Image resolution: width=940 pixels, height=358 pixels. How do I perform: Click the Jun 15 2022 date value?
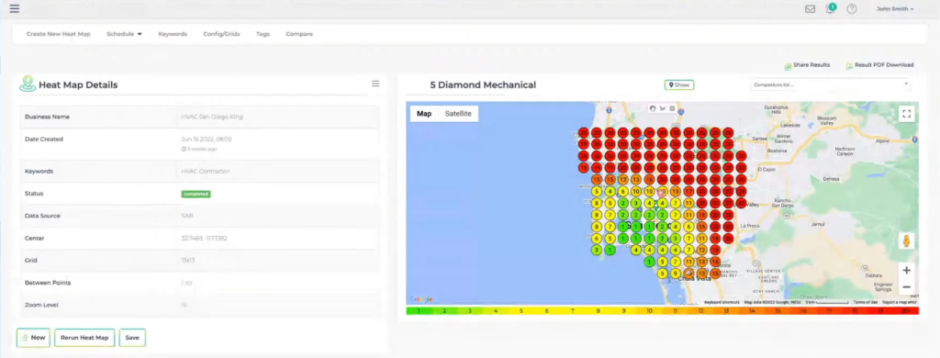207,140
